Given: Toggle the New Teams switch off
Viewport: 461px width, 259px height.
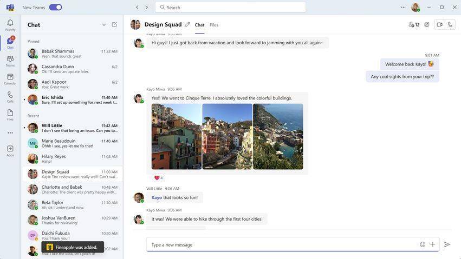Looking at the screenshot, I should (x=56, y=8).
